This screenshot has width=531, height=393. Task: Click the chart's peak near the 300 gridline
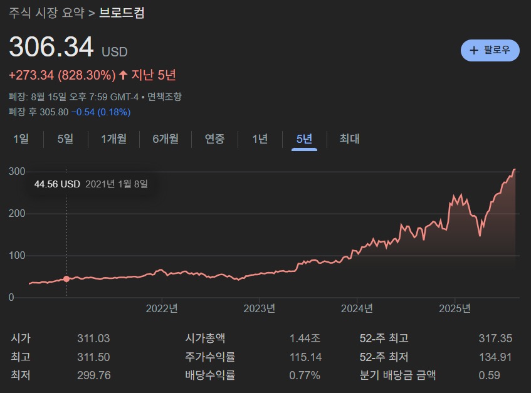point(514,169)
